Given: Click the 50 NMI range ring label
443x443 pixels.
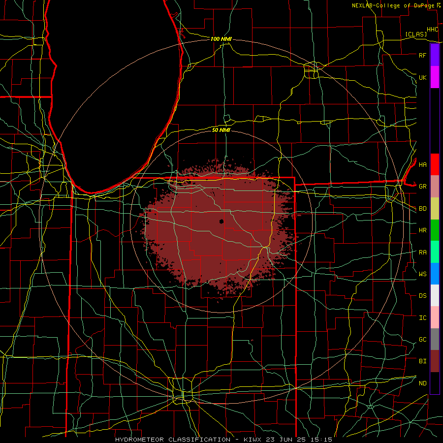Looking at the screenshot, I should (x=221, y=130).
